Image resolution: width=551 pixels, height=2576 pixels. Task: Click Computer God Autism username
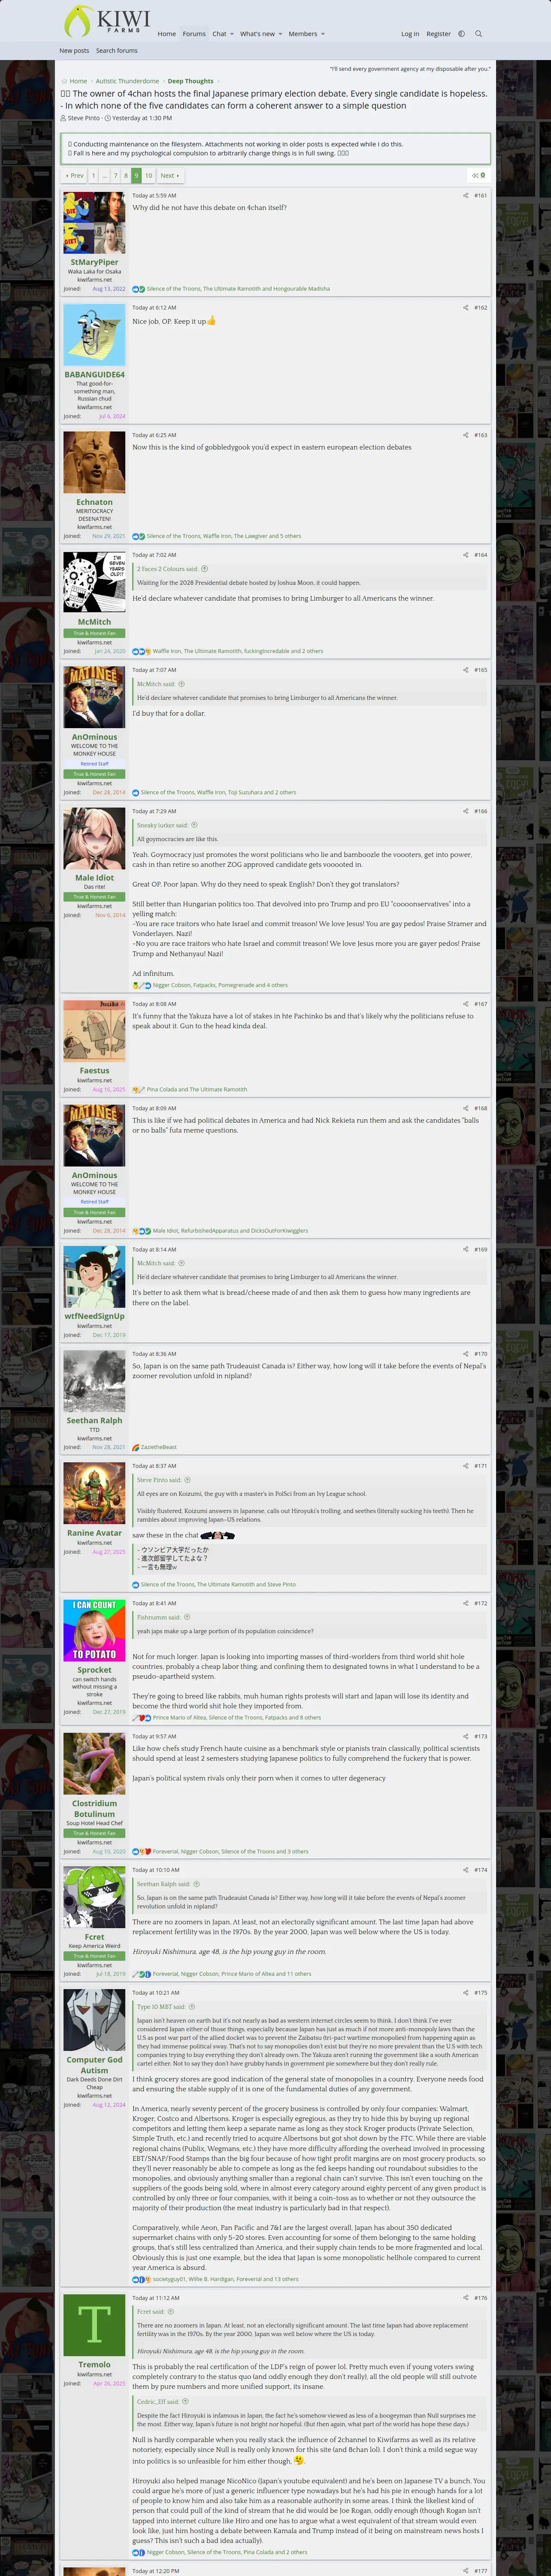94,2065
